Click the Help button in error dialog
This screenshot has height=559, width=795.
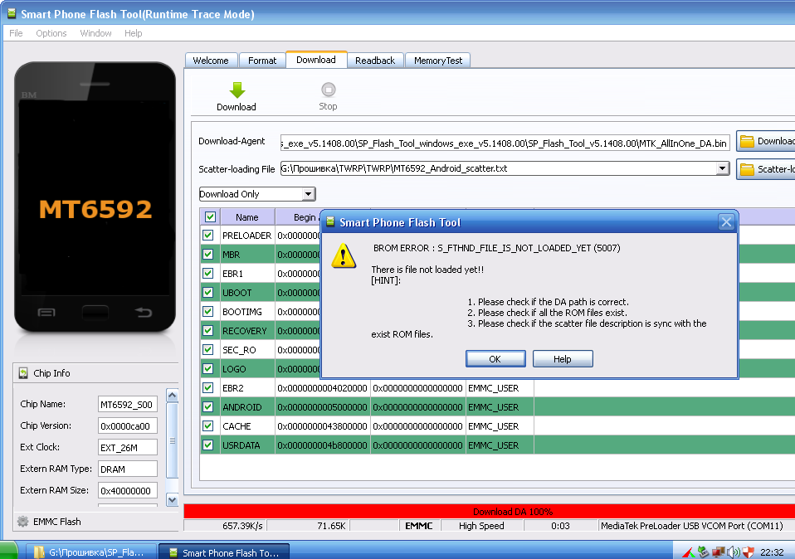(x=563, y=359)
